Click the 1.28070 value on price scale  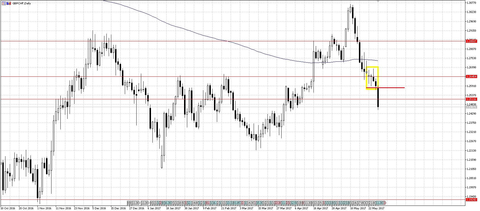tap(472, 49)
